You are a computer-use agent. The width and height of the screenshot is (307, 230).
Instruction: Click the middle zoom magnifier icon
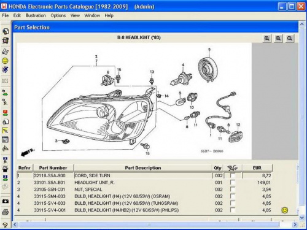[278, 38]
